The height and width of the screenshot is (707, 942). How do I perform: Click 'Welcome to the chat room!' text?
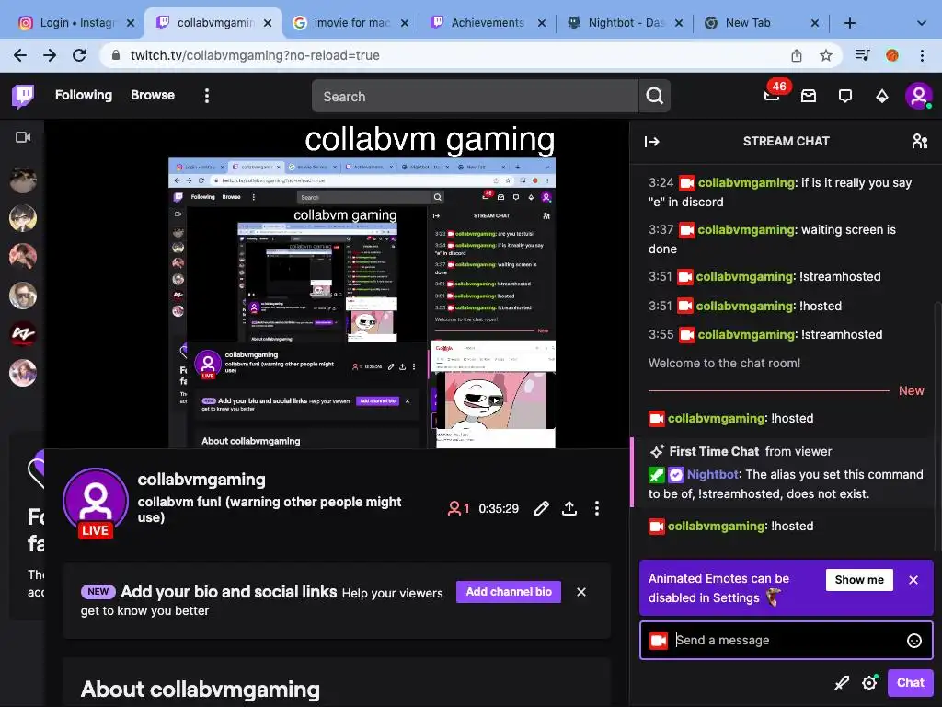pyautogui.click(x=724, y=363)
